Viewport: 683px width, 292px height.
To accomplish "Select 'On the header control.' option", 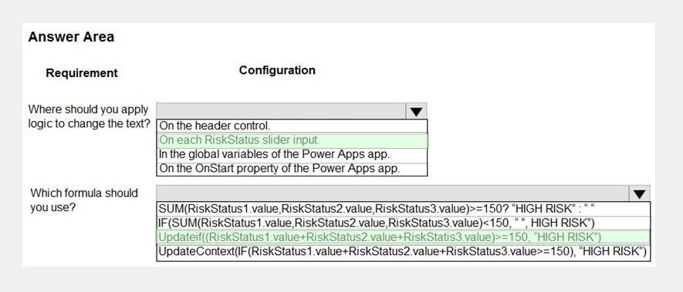I will click(292, 126).
